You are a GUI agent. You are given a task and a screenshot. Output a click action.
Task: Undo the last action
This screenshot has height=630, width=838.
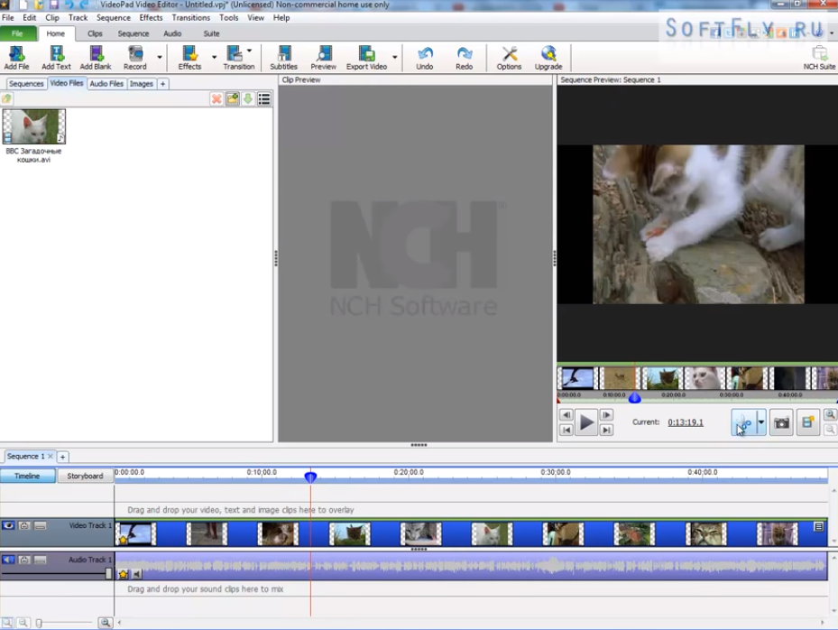pos(425,58)
